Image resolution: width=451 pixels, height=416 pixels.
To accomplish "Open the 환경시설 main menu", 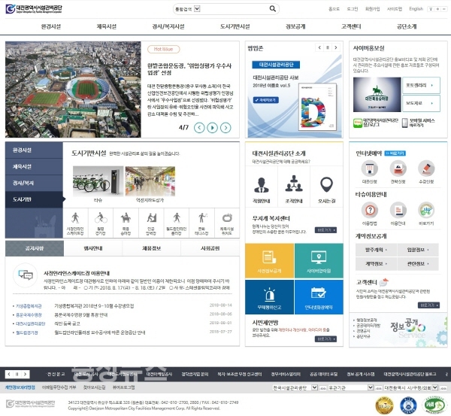I will pos(48,26).
